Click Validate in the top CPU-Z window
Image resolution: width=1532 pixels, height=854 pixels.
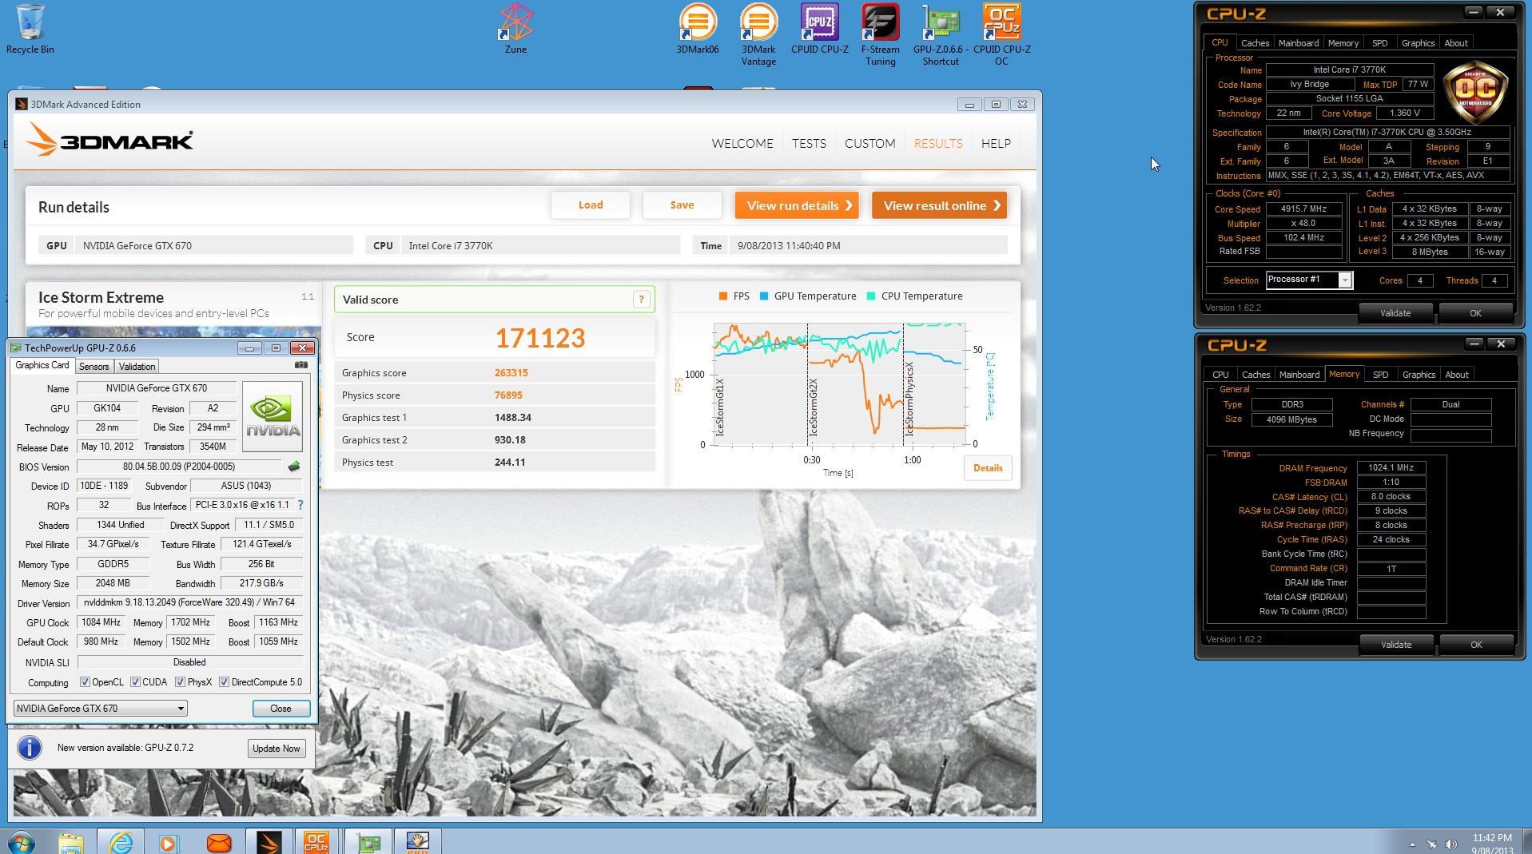click(1395, 313)
